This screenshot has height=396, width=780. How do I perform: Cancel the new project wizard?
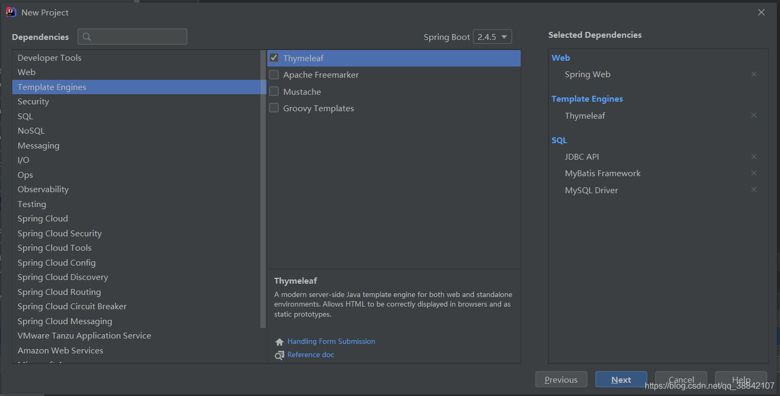[681, 379]
